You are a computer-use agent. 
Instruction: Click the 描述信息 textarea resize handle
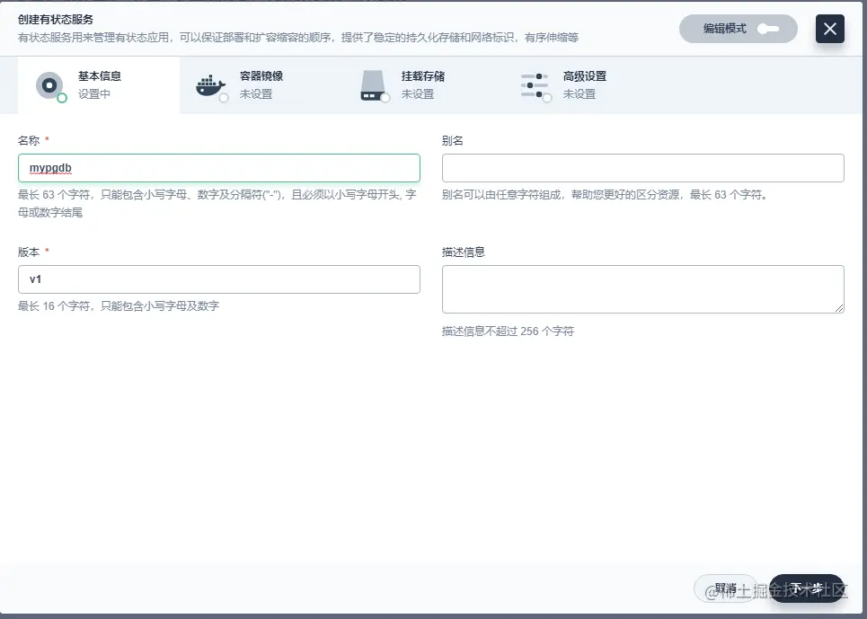click(x=839, y=308)
